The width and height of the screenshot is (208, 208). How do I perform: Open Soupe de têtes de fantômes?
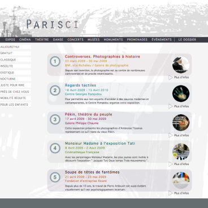point(92,172)
